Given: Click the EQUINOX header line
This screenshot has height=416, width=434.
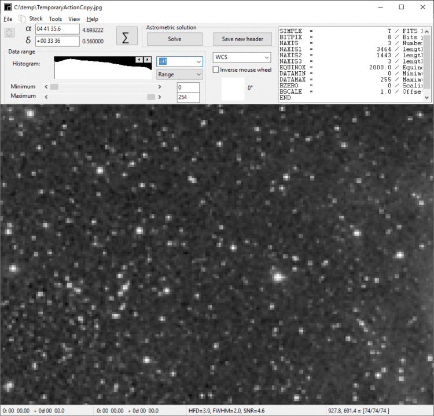Looking at the screenshot, I should click(x=351, y=68).
